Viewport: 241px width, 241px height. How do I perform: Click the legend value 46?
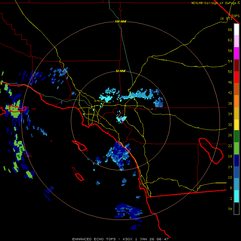[230, 82]
